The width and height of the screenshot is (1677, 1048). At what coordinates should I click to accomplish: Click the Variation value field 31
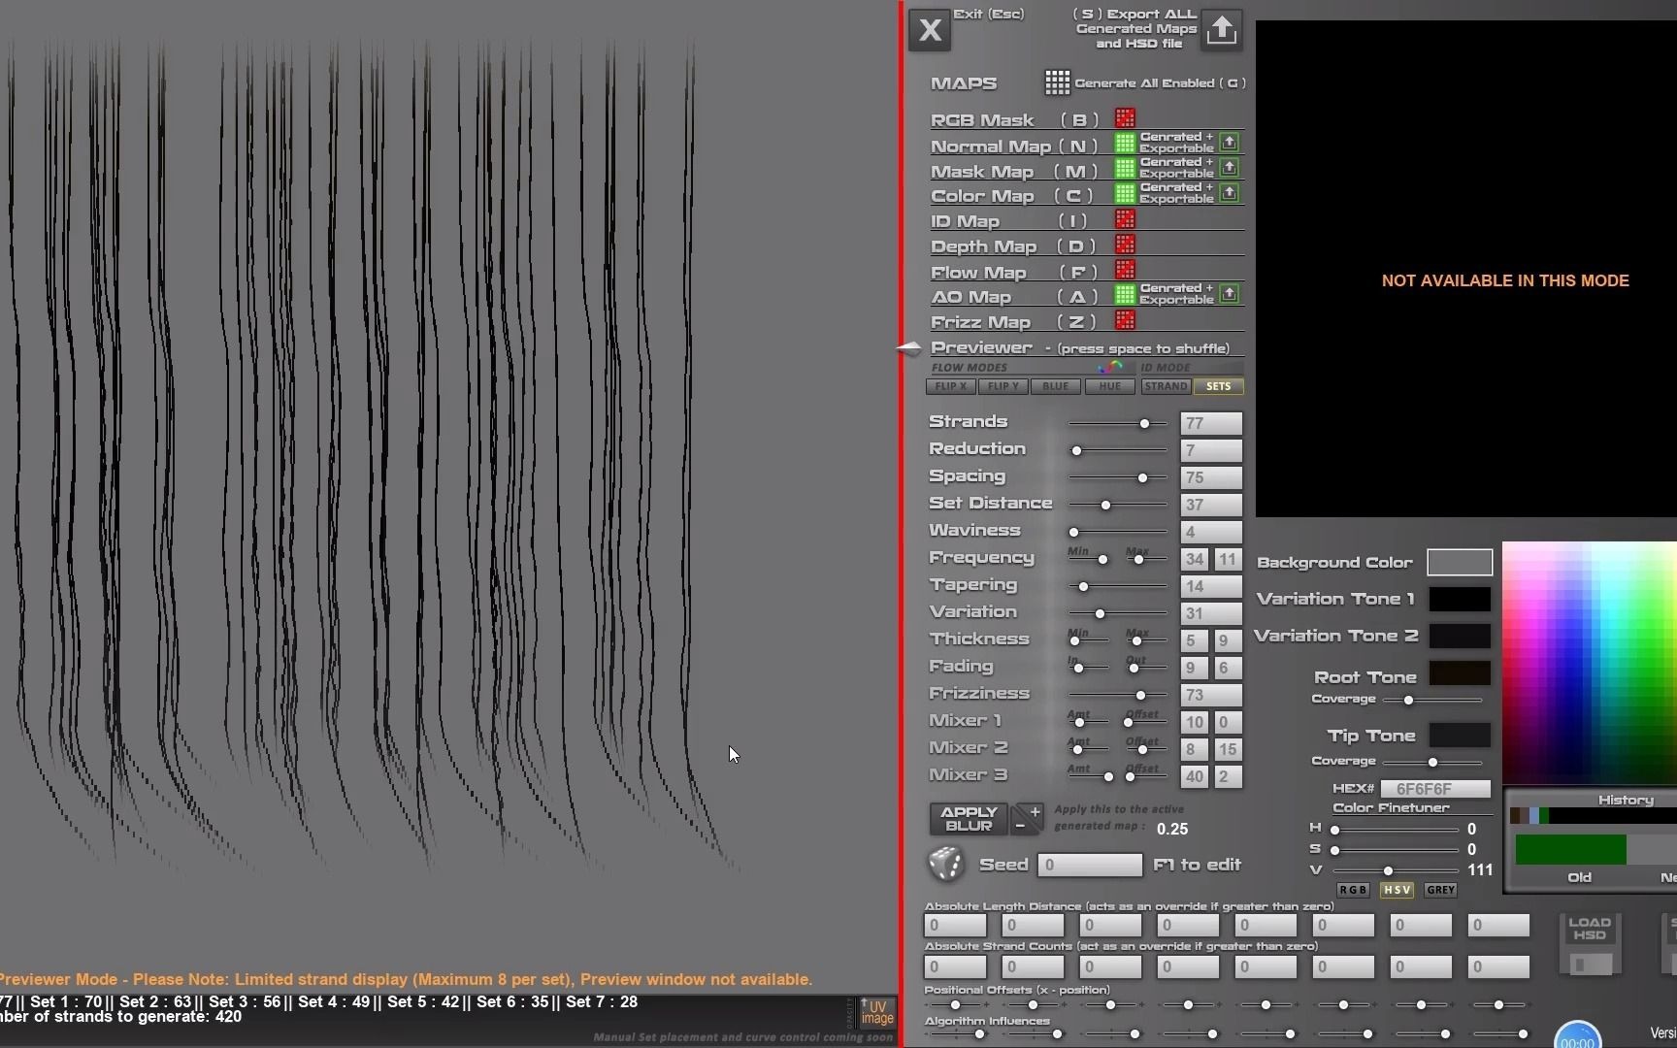(x=1211, y=614)
